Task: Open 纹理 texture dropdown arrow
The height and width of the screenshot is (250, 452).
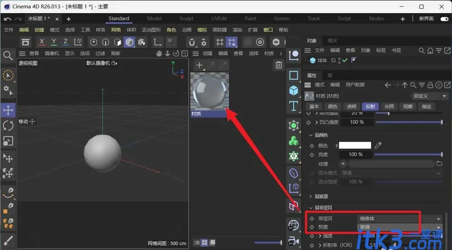Action: coord(343,164)
